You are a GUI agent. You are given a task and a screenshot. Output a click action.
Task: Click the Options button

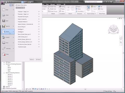pyautogui.click(x=32, y=59)
